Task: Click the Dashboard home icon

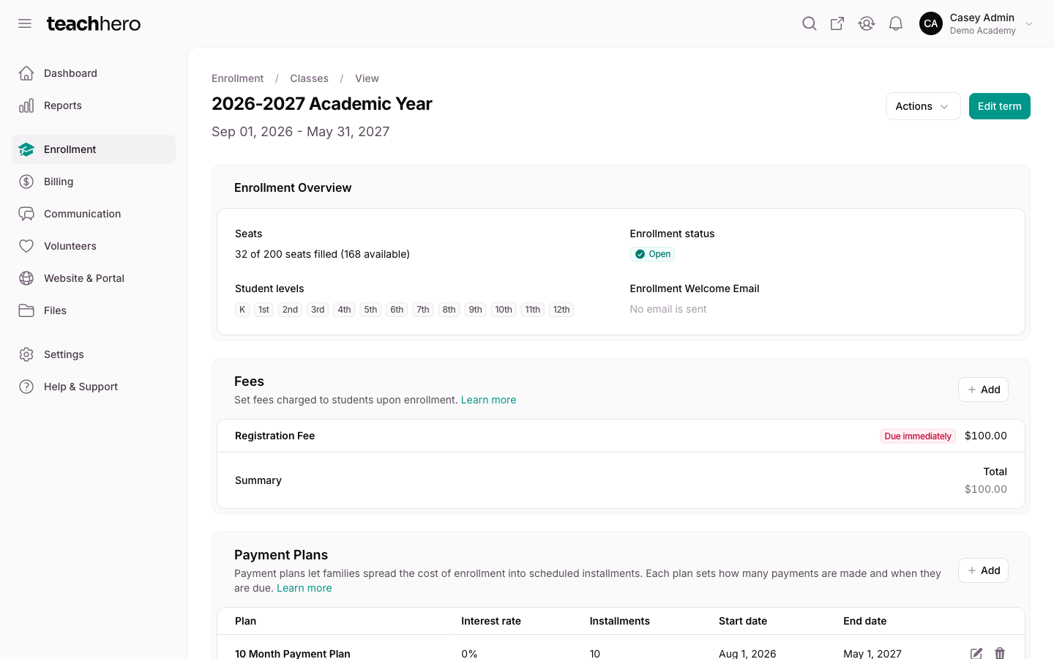Action: pyautogui.click(x=26, y=73)
